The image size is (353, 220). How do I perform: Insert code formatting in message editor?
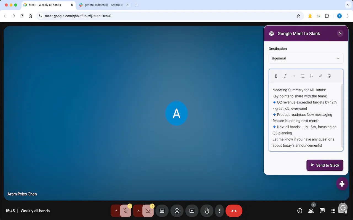tap(294, 76)
